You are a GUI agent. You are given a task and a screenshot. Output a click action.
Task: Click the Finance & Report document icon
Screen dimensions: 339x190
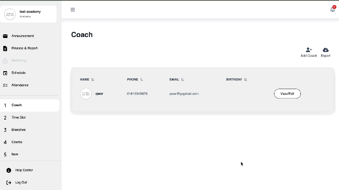pyautogui.click(x=5, y=48)
